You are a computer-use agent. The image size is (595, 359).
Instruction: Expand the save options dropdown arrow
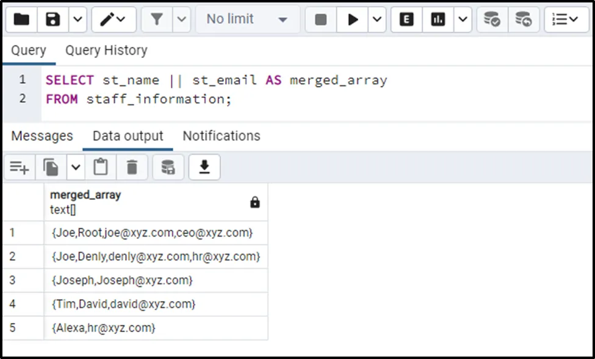[77, 20]
